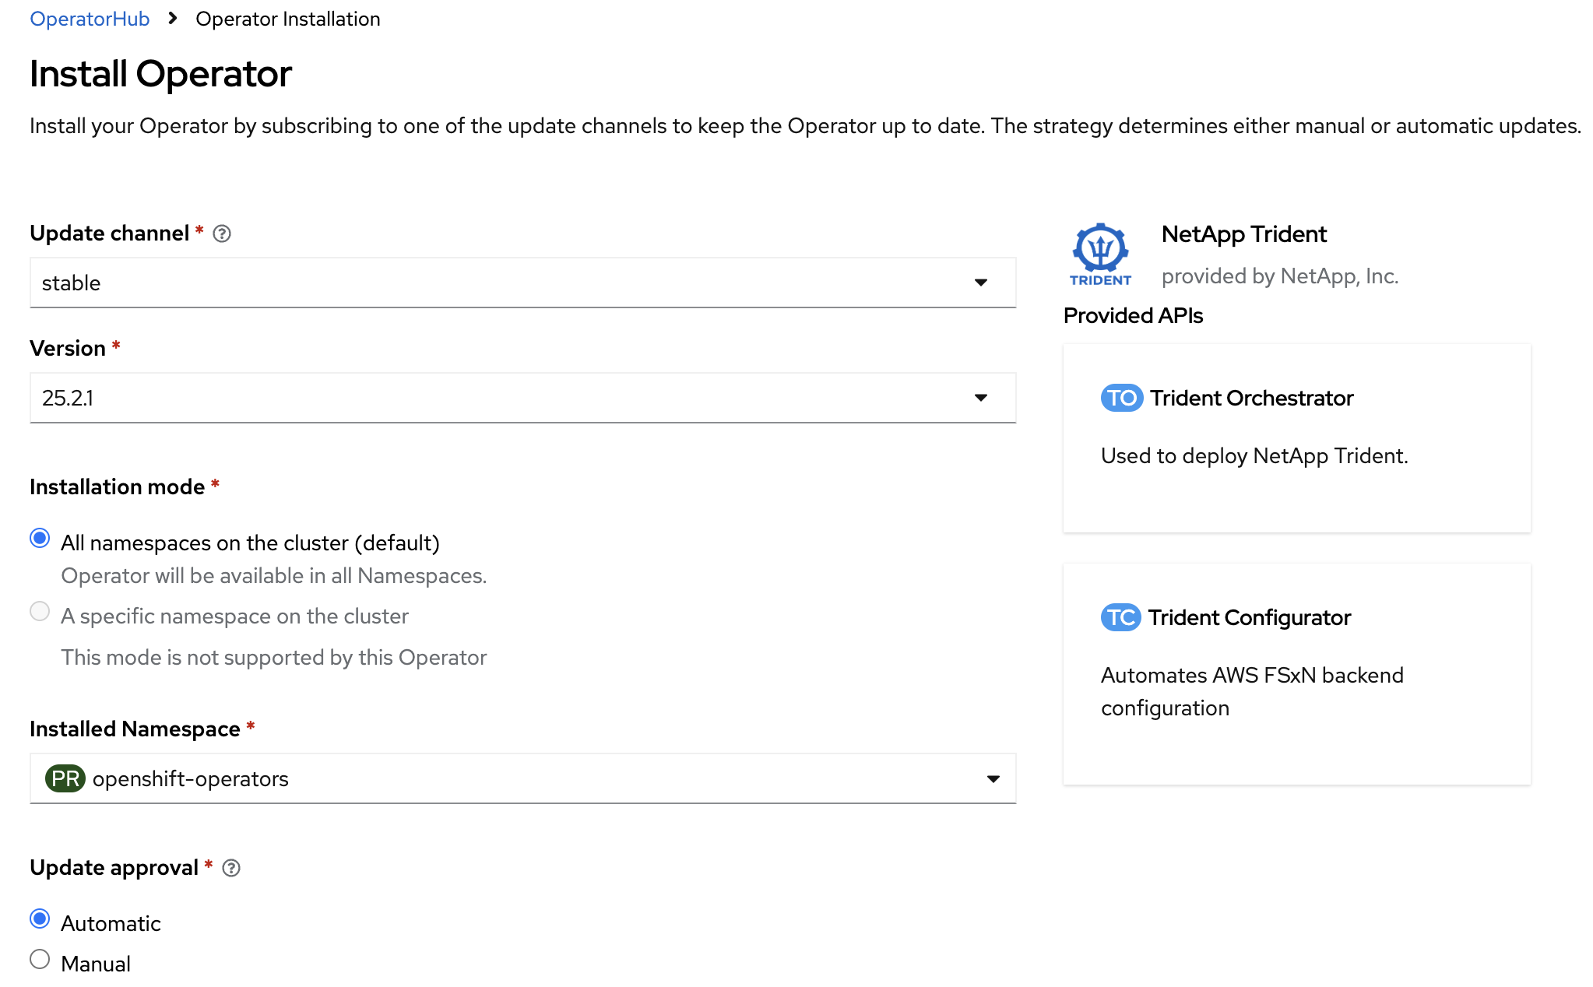Click the Trident Configurator API title
The width and height of the screenshot is (1593, 987).
[x=1249, y=617]
